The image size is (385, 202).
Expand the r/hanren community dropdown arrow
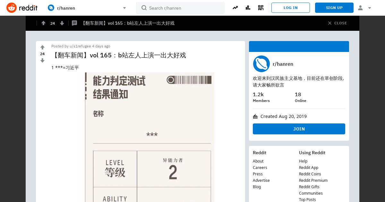pyautogui.click(x=124, y=8)
